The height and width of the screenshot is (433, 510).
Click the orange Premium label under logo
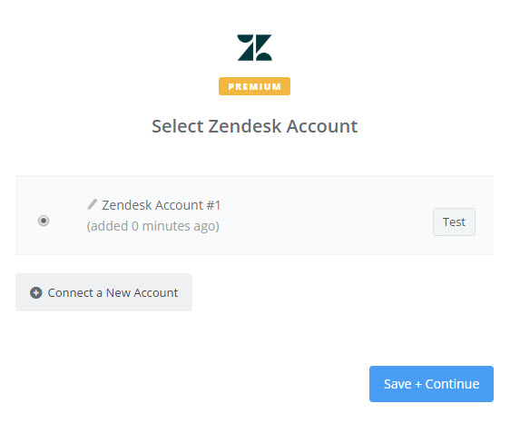pyautogui.click(x=254, y=86)
